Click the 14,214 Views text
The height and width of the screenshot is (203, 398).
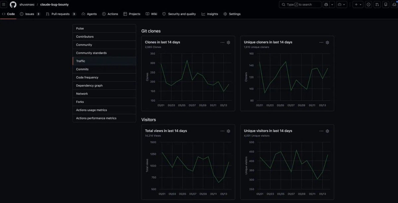[x=153, y=136]
